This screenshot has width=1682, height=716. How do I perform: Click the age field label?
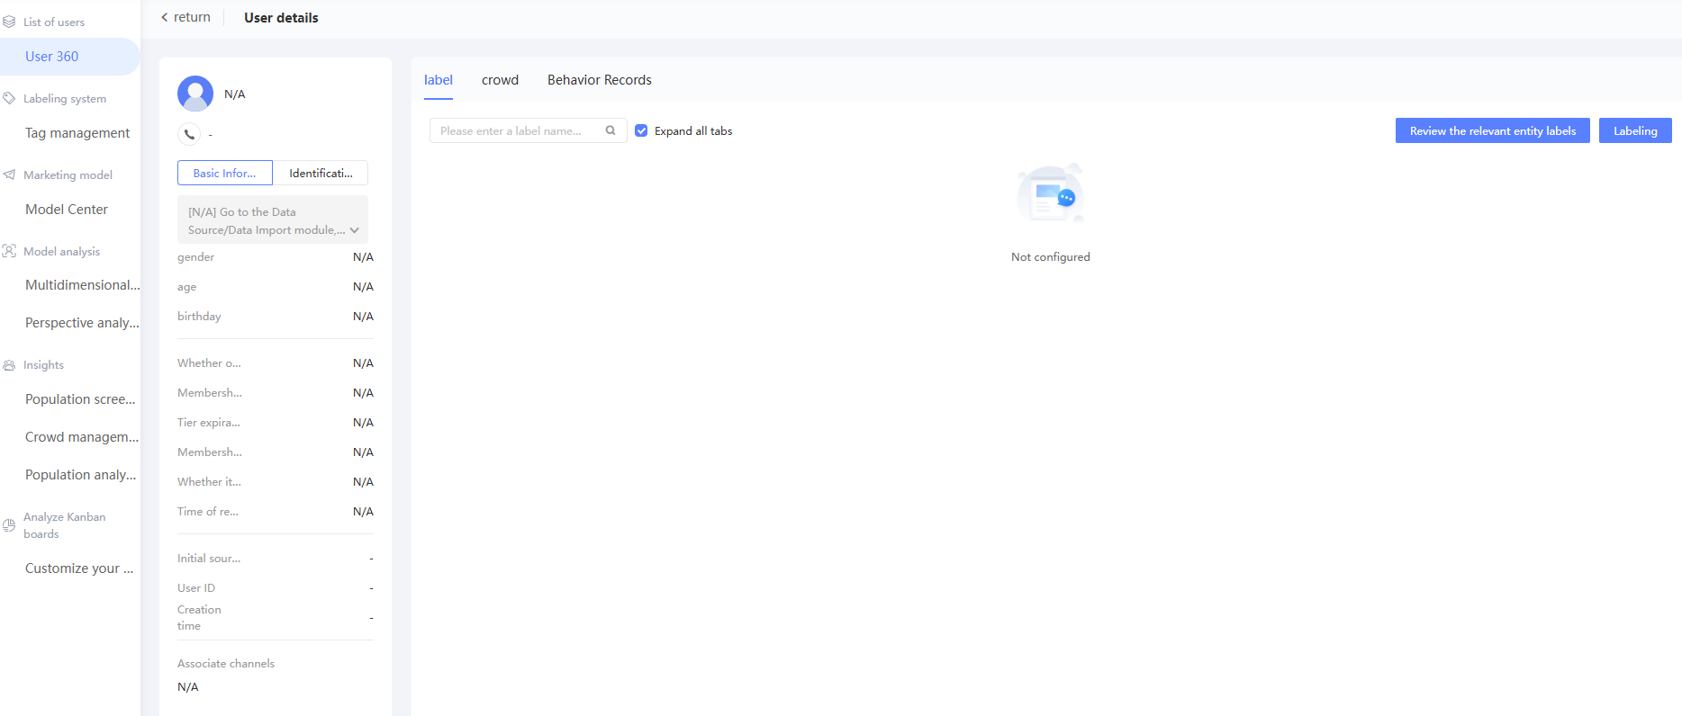(x=186, y=287)
